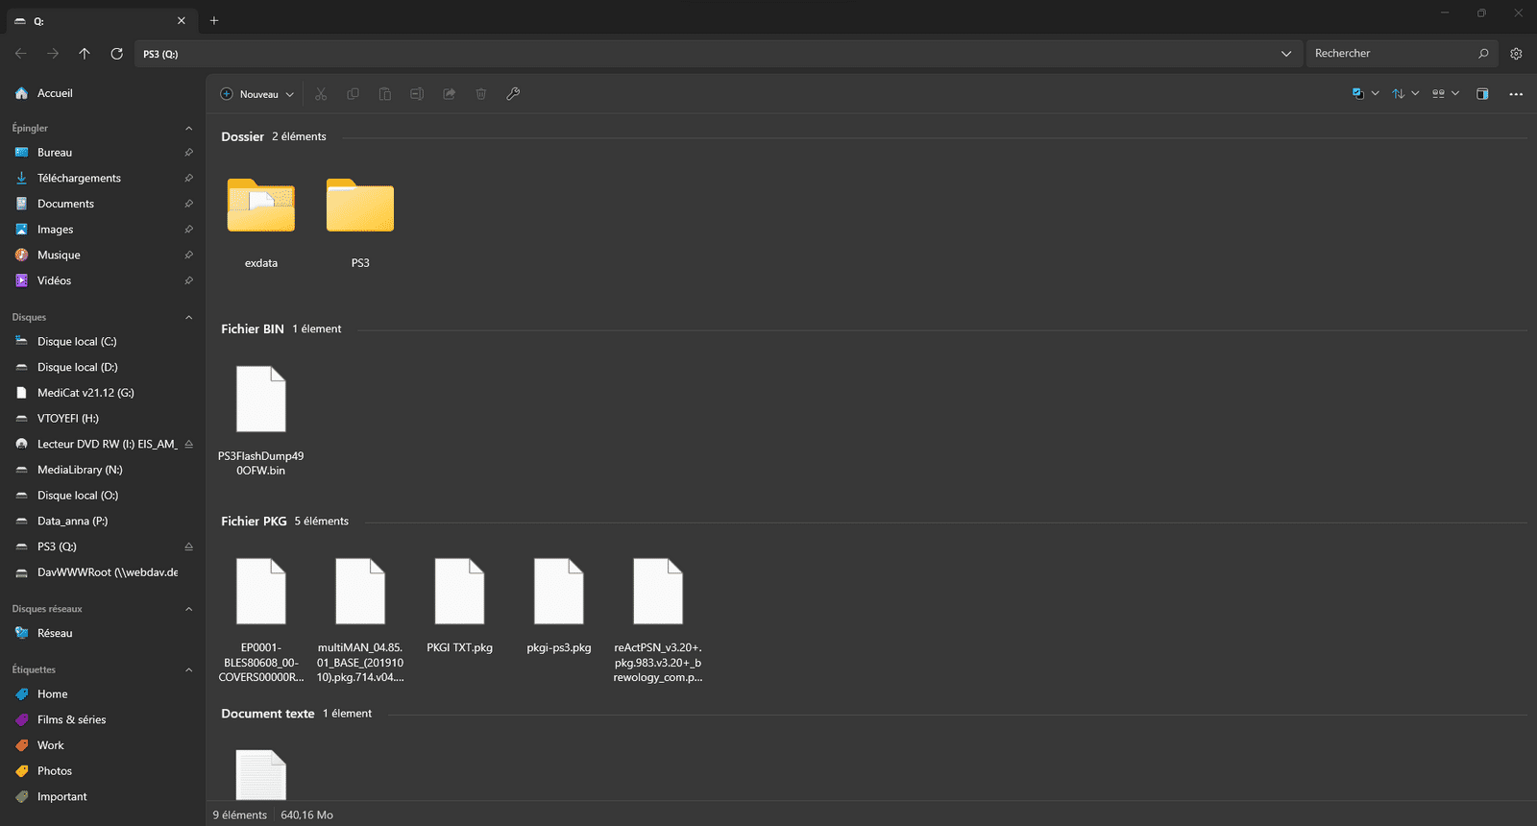Select the multiMAN_04.85 pkg file

360,619
